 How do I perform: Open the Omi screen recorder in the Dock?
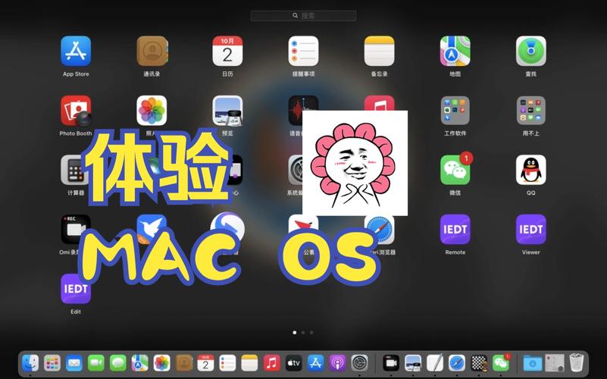click(391, 363)
